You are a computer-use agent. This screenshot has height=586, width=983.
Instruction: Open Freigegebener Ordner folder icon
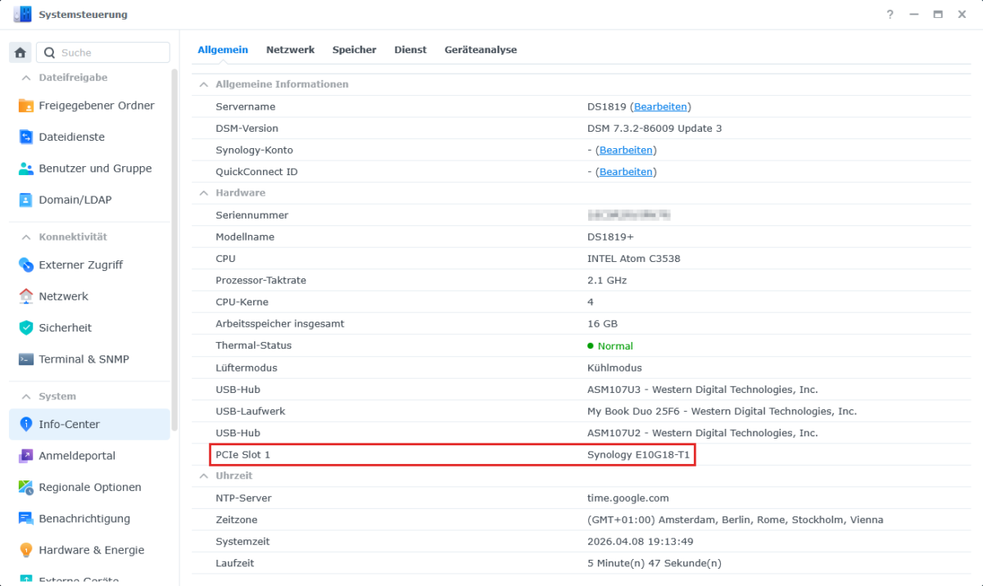coord(25,106)
